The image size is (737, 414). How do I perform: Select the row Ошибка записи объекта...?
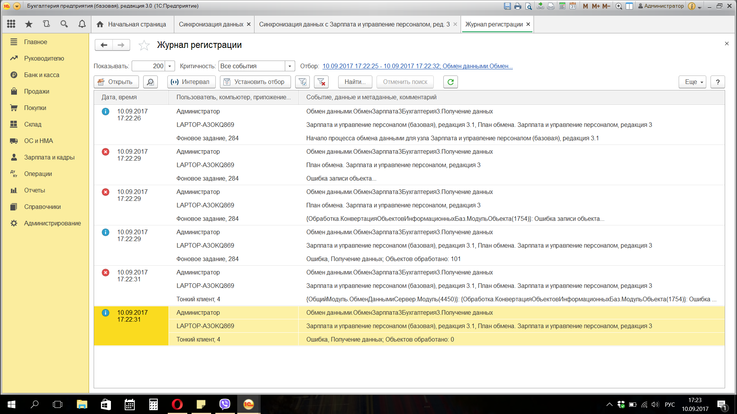[x=409, y=165]
